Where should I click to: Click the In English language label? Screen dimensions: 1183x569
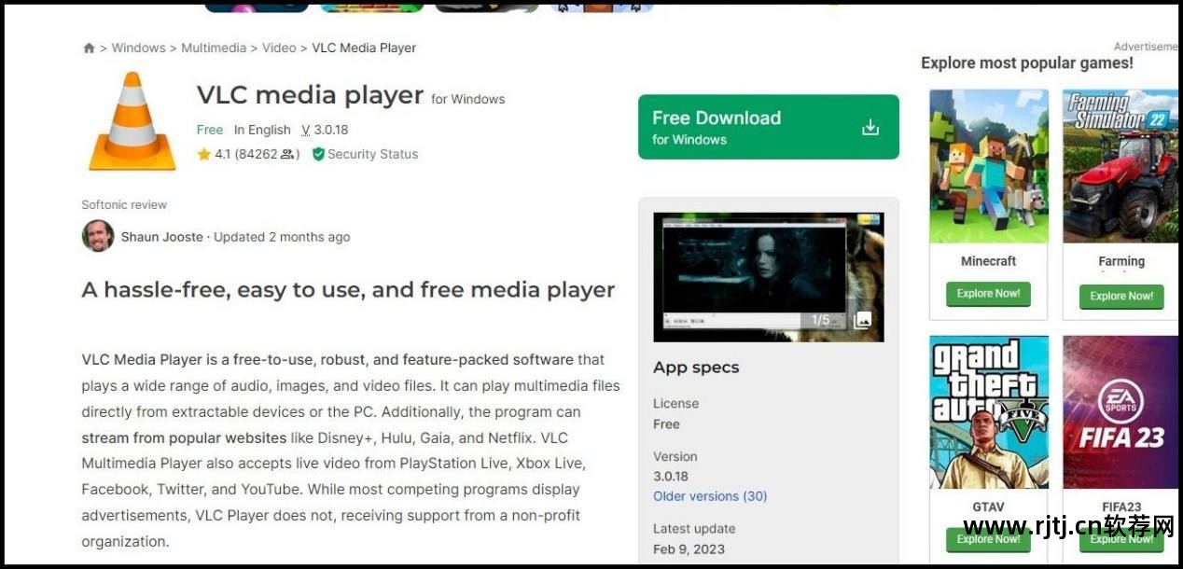pyautogui.click(x=262, y=130)
